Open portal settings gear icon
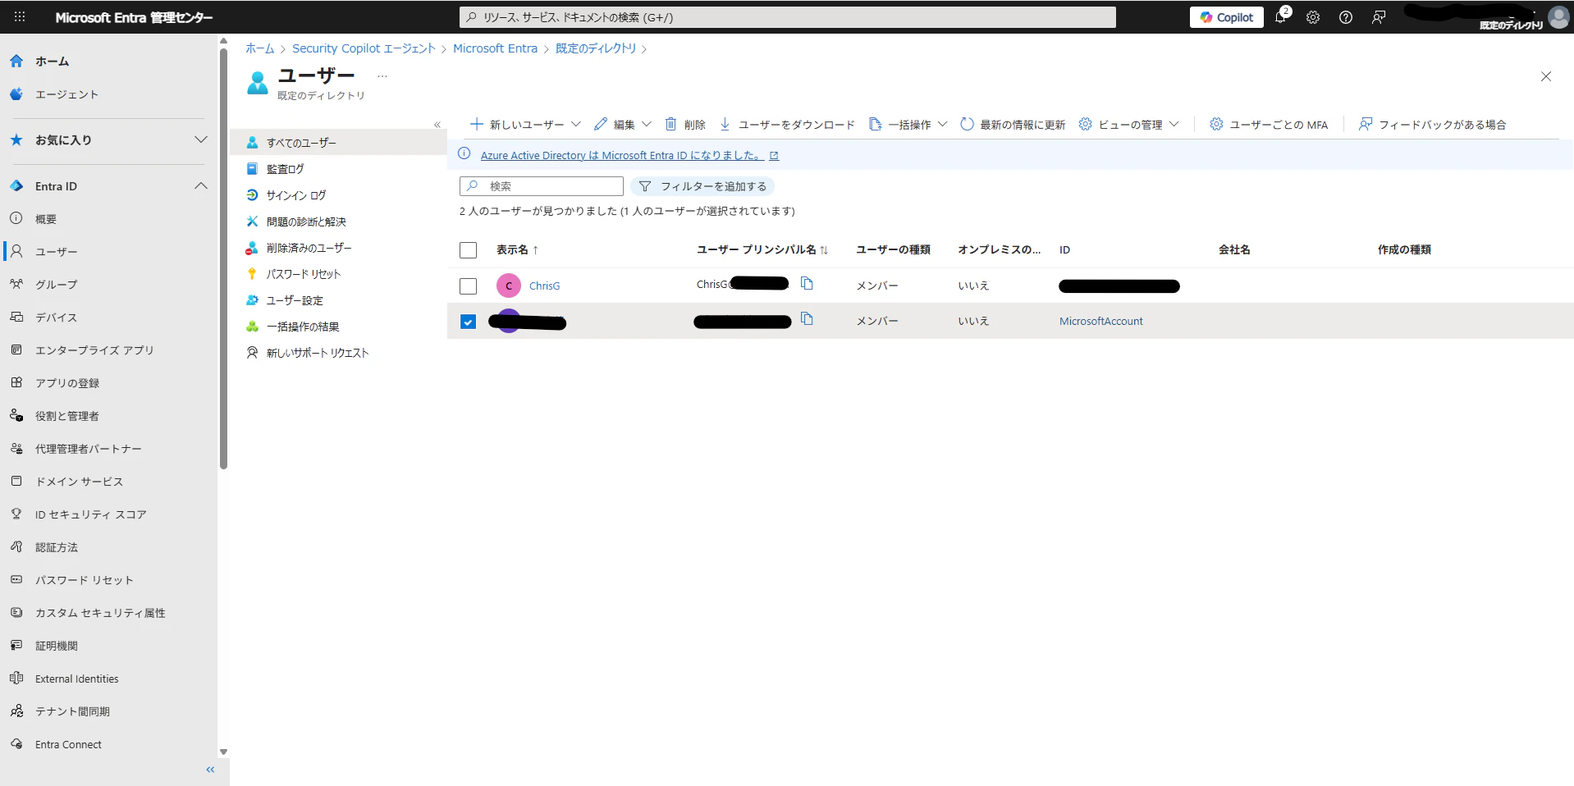The image size is (1574, 786). 1313,17
